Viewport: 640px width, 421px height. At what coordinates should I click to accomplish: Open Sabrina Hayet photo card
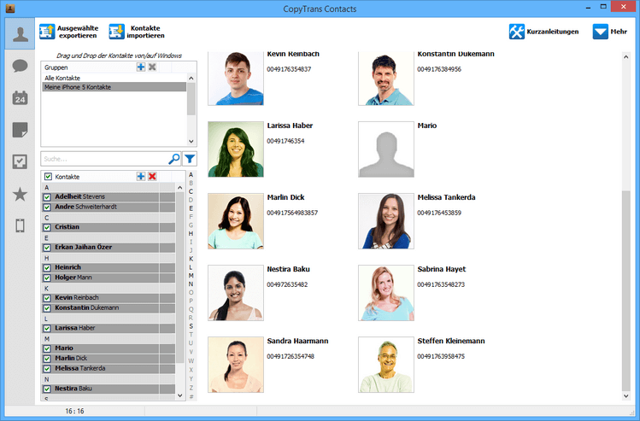tap(386, 293)
